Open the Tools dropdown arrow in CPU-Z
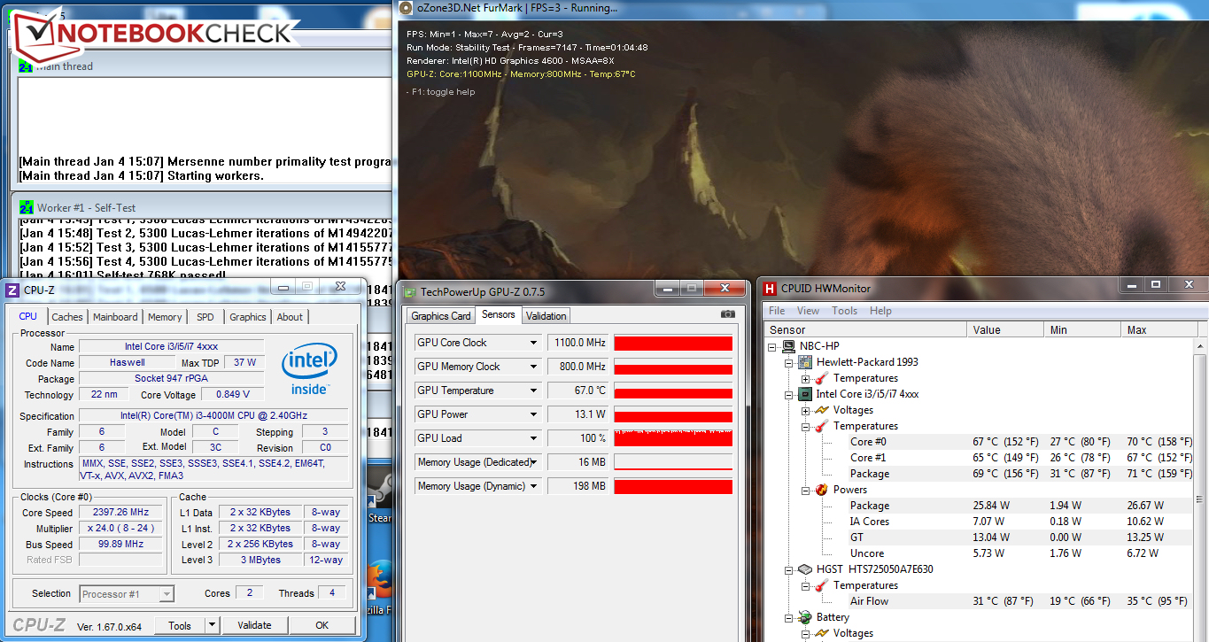This screenshot has height=642, width=1209. coord(212,625)
